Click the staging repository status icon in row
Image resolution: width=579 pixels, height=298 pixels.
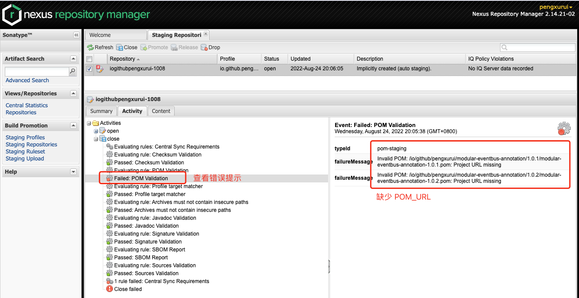click(100, 69)
